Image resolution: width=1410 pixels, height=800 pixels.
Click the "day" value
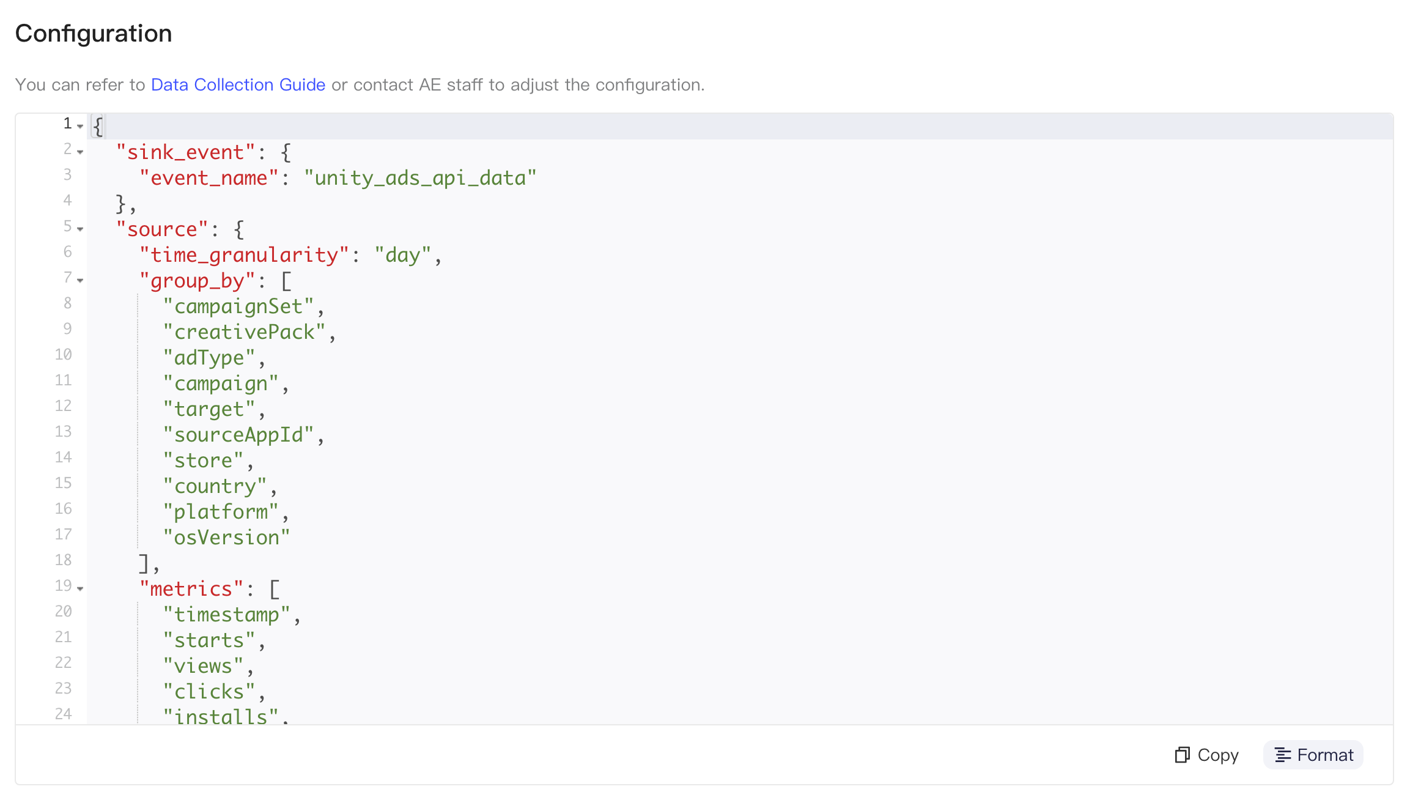pyautogui.click(x=403, y=255)
